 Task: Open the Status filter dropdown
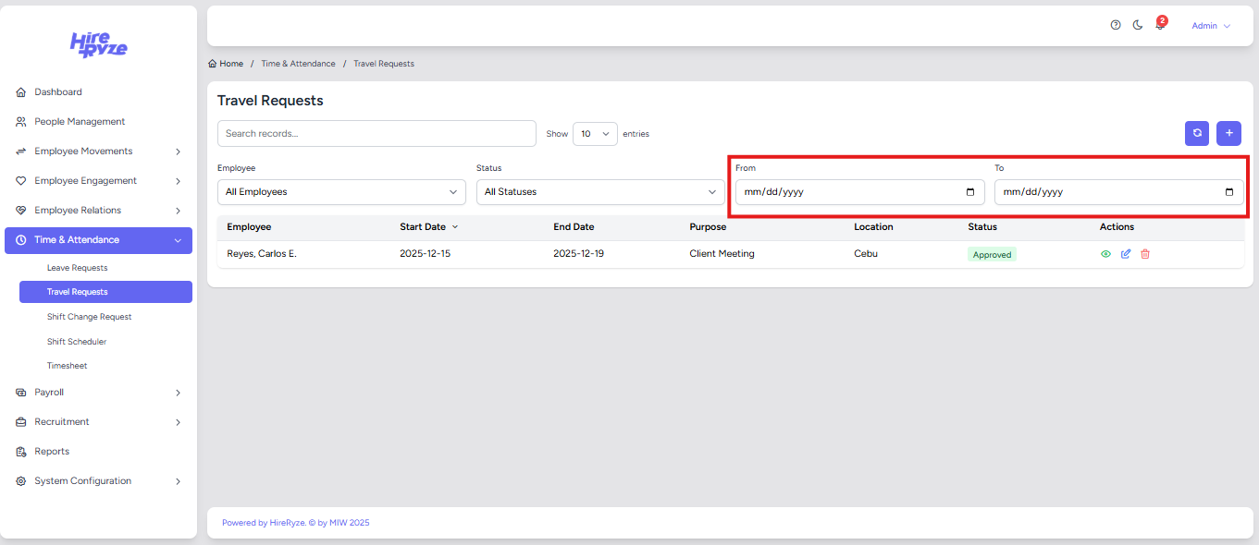(x=599, y=192)
